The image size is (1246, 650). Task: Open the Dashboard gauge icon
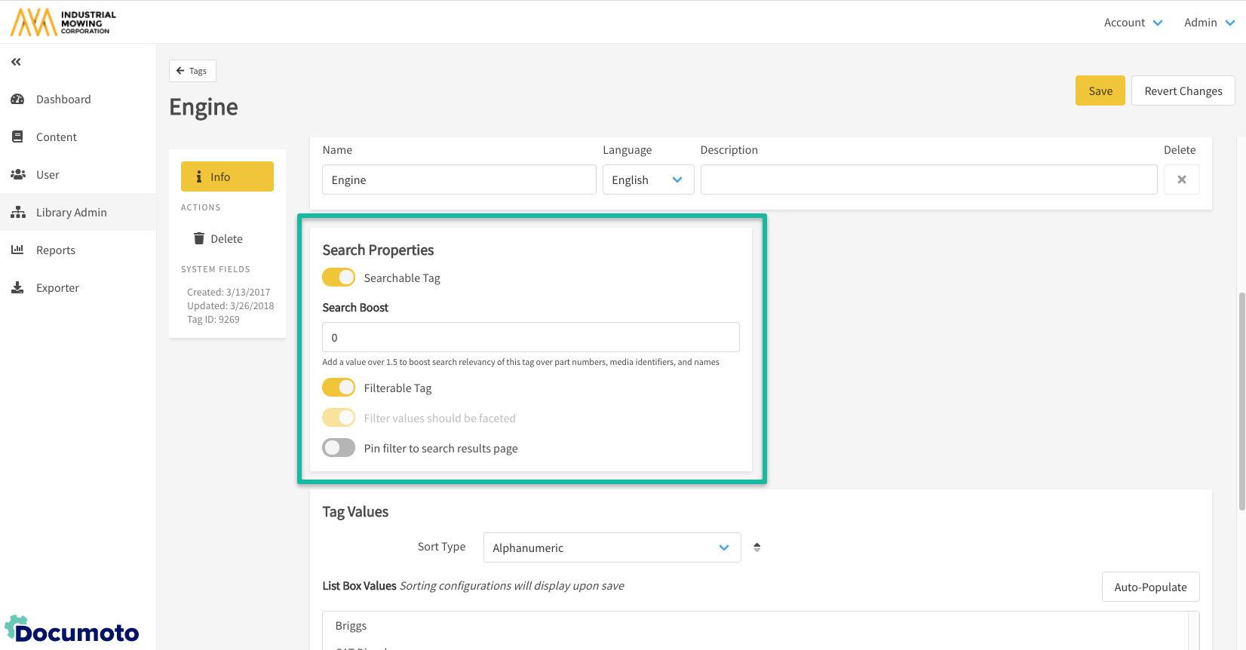pos(17,100)
